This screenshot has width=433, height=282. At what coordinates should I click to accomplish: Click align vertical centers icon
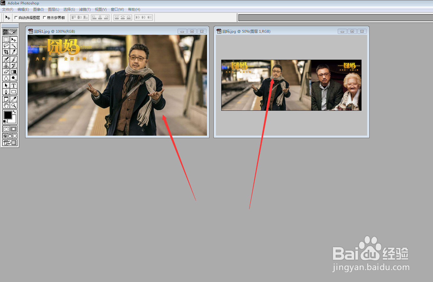(x=79, y=18)
